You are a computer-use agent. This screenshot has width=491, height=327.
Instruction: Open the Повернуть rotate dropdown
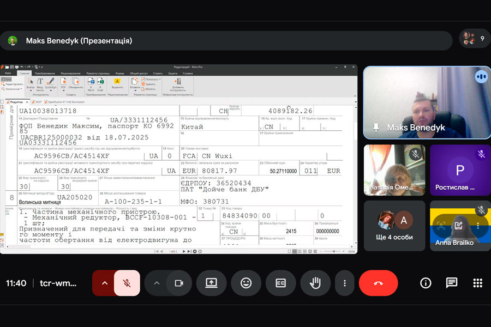(151, 79)
